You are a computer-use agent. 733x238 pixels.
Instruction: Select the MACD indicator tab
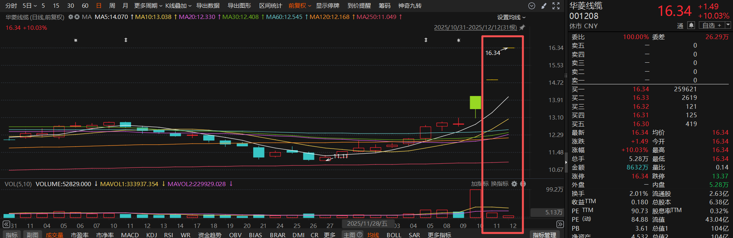tap(130, 235)
